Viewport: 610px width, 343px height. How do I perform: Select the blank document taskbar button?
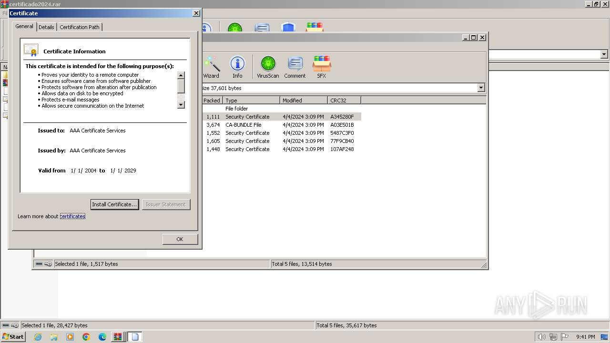pyautogui.click(x=135, y=337)
